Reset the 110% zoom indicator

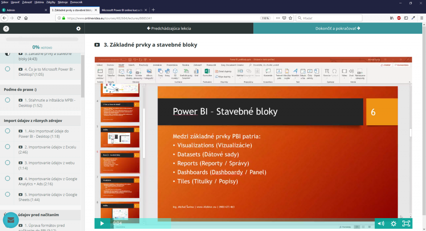pos(265,18)
